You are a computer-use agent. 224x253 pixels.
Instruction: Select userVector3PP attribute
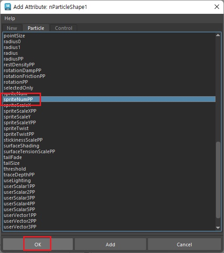[x=109, y=227]
